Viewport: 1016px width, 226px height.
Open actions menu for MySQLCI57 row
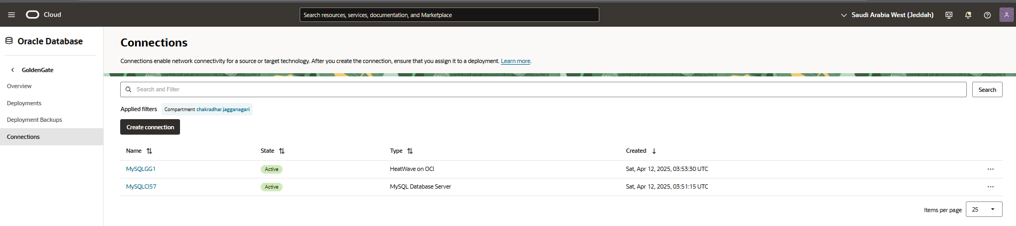tap(990, 187)
